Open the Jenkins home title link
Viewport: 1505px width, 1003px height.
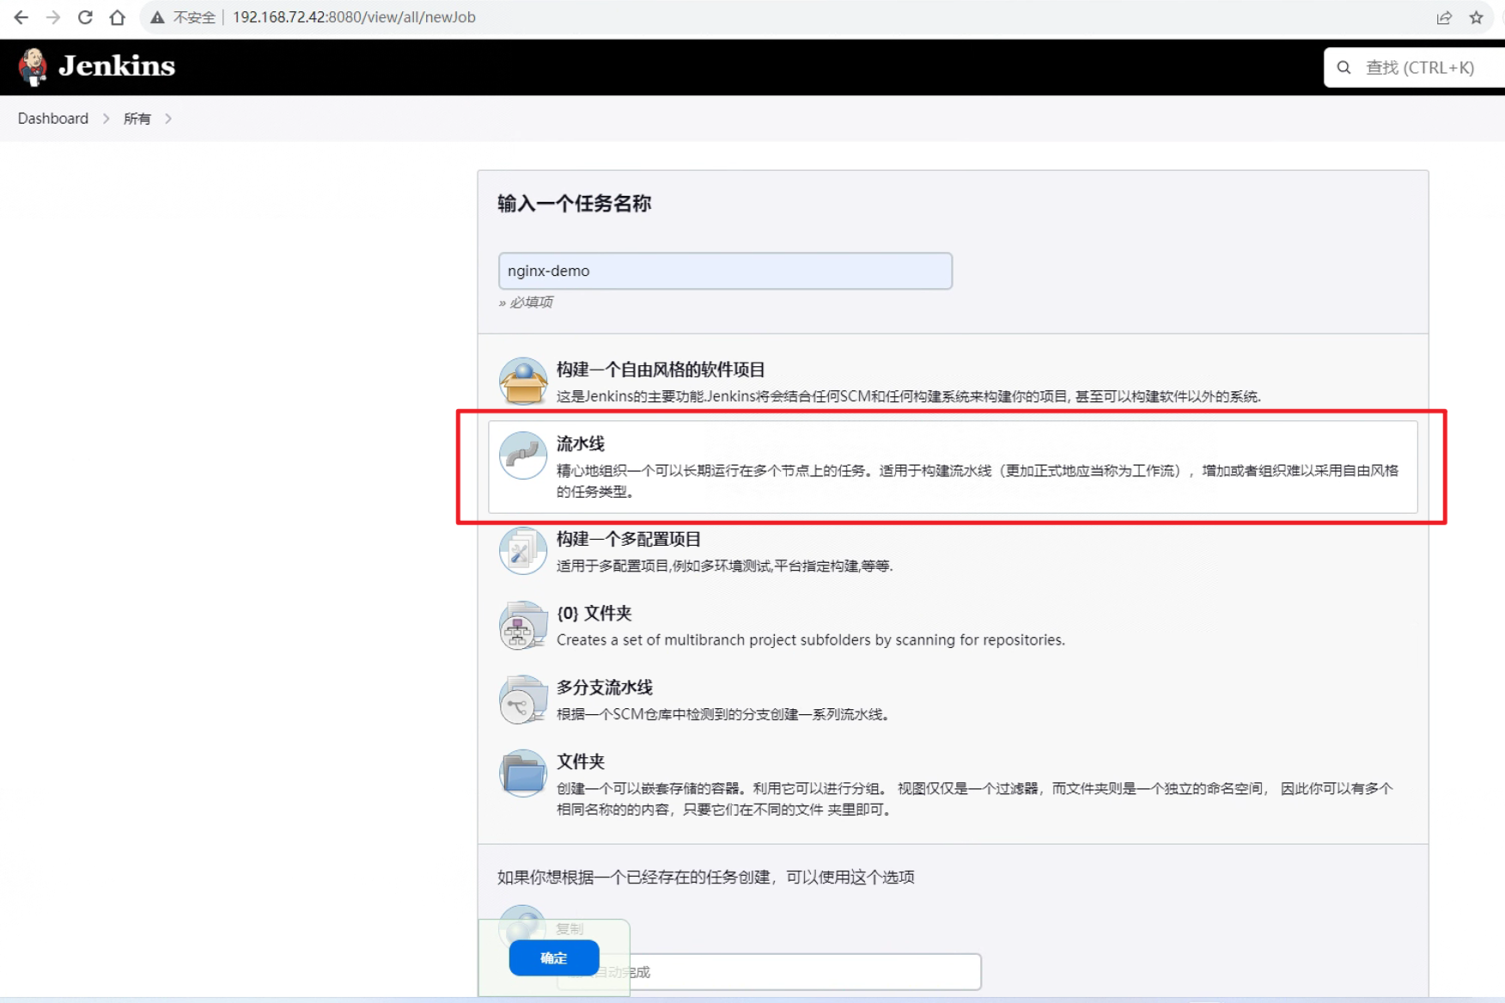coord(116,66)
